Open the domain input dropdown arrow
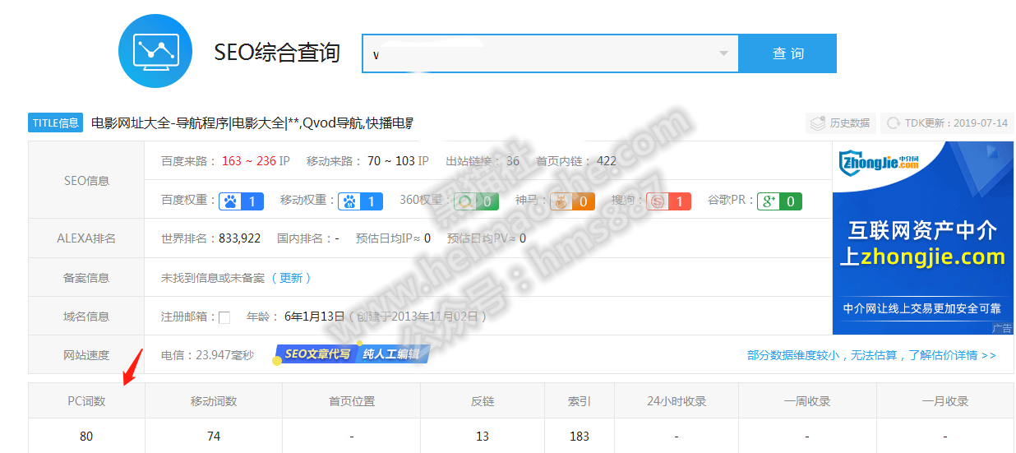 (723, 53)
